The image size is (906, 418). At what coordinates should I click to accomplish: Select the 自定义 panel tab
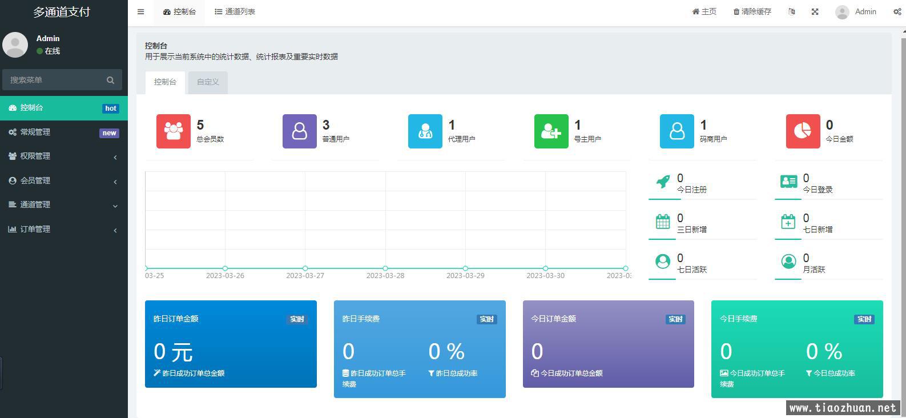208,82
